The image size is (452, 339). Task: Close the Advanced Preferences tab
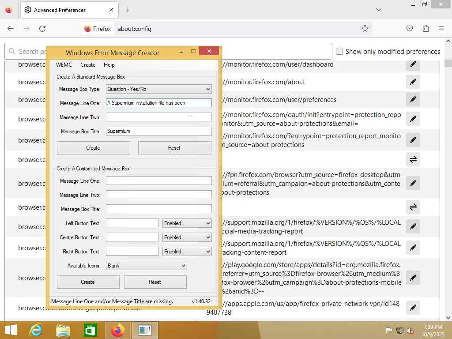click(x=111, y=10)
